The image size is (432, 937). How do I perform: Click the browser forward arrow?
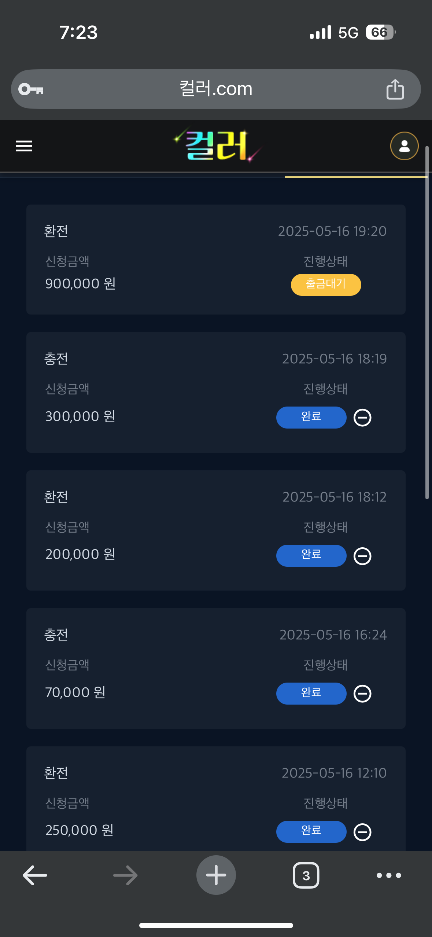(x=125, y=875)
